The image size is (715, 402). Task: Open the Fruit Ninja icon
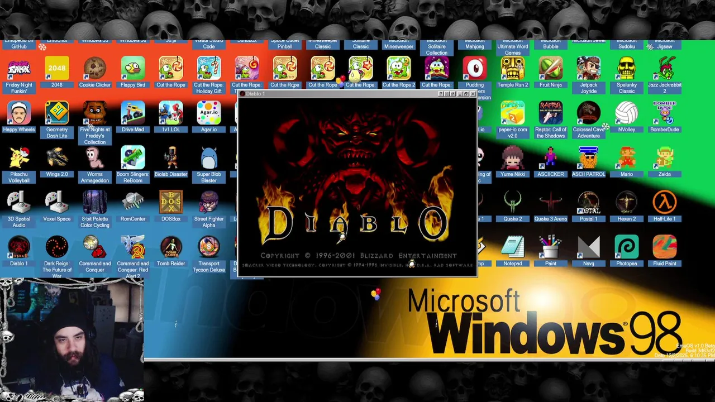click(551, 69)
